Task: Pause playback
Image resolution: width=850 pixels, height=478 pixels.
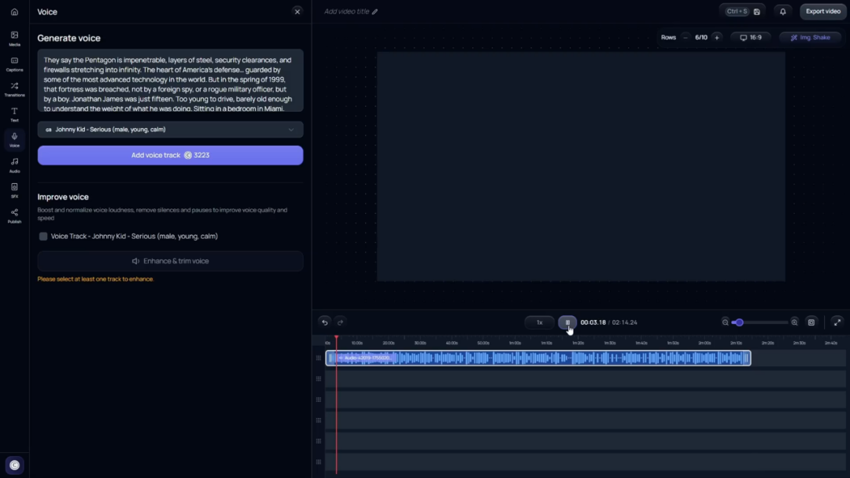Action: (567, 322)
